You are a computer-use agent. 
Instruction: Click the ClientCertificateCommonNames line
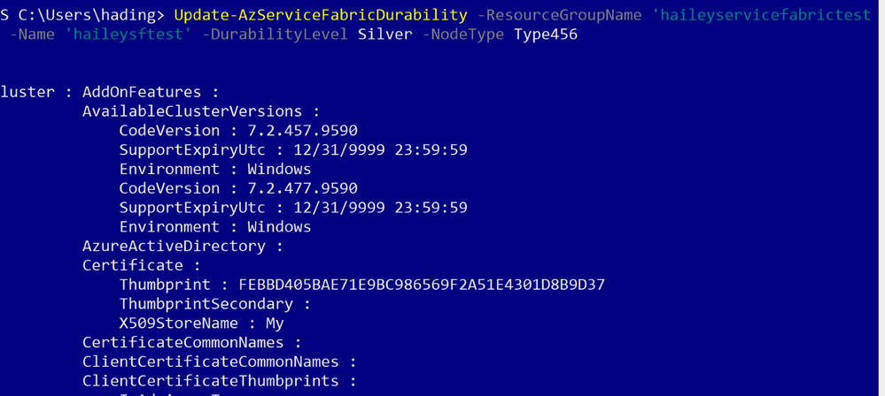220,362
